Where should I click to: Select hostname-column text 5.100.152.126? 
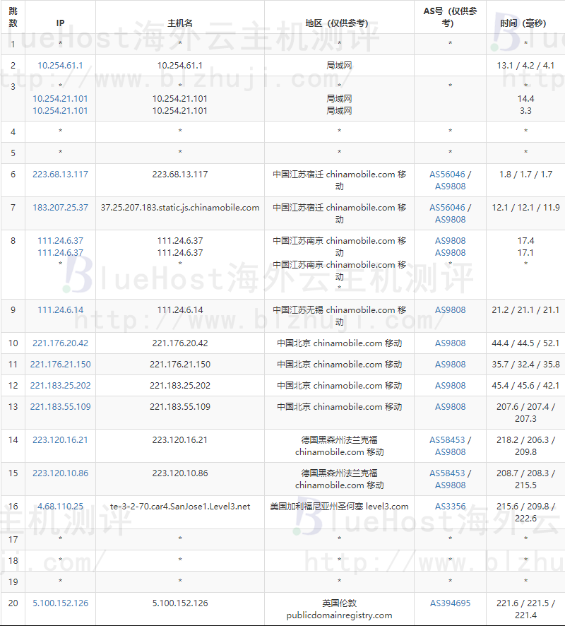point(180,603)
